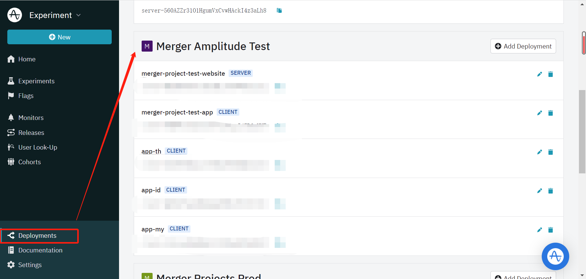Viewport: 586px width, 279px height.
Task: Click CLIENT tag beside app-id
Action: [175, 190]
